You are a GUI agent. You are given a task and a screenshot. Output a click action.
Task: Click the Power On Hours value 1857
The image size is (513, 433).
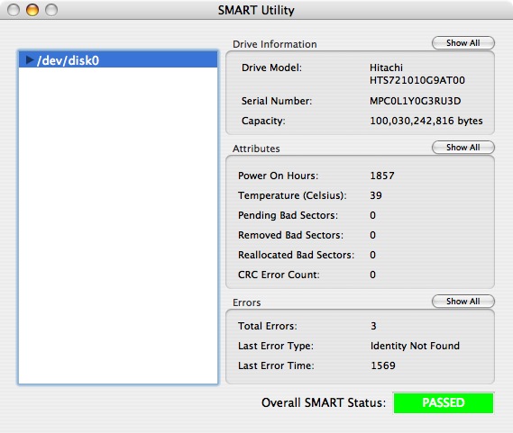point(381,176)
